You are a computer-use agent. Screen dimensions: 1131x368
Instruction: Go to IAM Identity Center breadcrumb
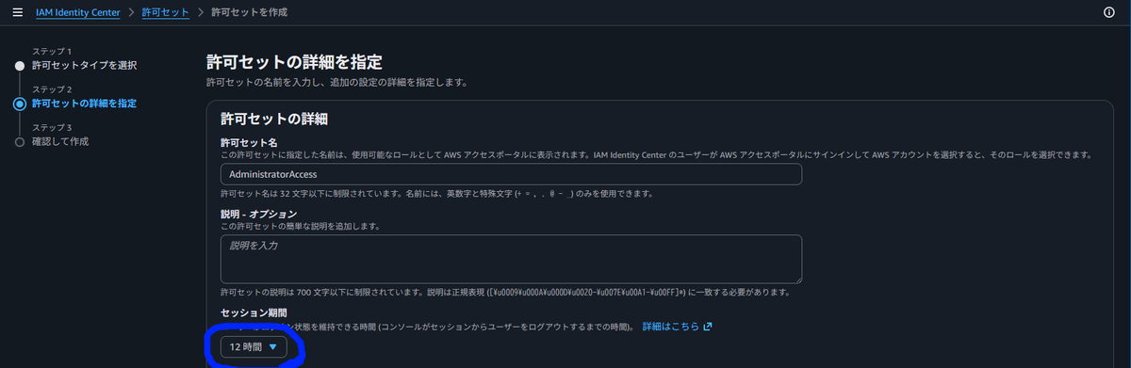pyautogui.click(x=77, y=12)
